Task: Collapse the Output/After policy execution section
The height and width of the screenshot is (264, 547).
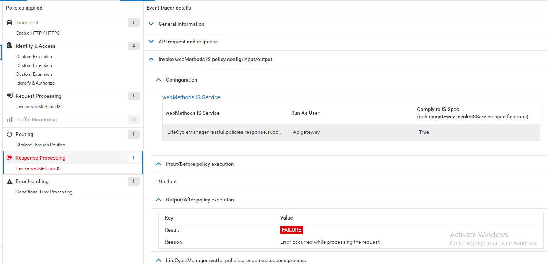Action: point(158,200)
